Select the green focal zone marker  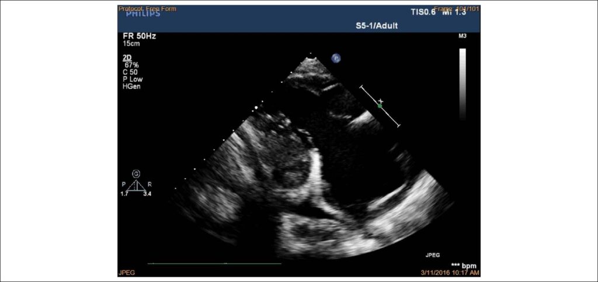coord(380,106)
